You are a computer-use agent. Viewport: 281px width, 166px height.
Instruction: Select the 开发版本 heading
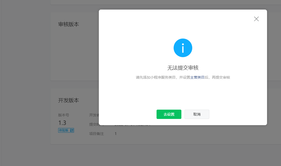point(69,100)
